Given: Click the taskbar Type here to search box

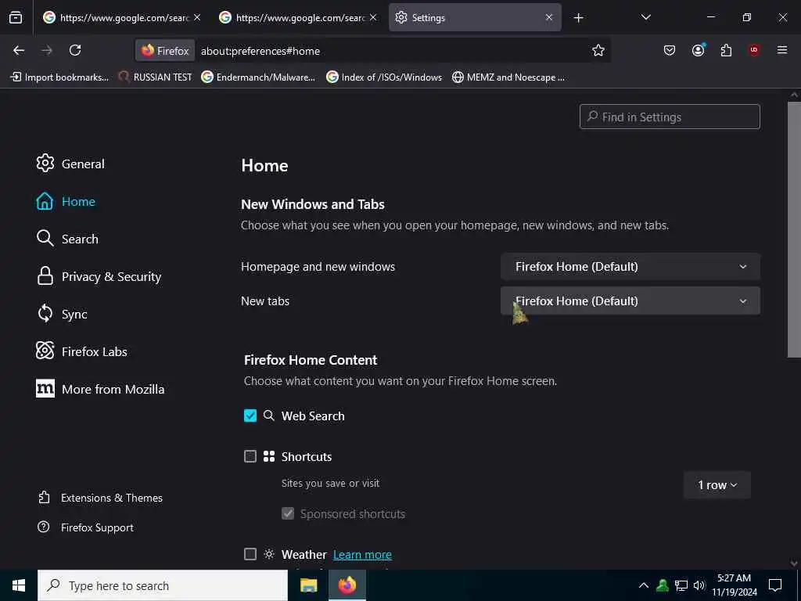Looking at the screenshot, I should click(x=163, y=585).
